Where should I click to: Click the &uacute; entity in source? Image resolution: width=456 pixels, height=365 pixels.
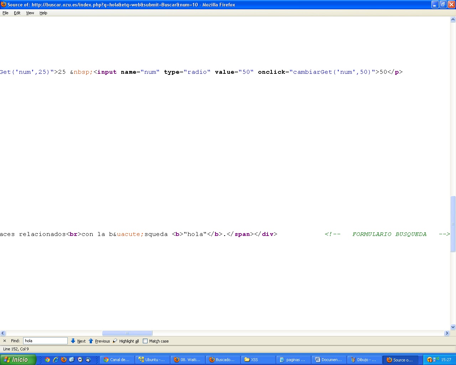[x=128, y=234]
